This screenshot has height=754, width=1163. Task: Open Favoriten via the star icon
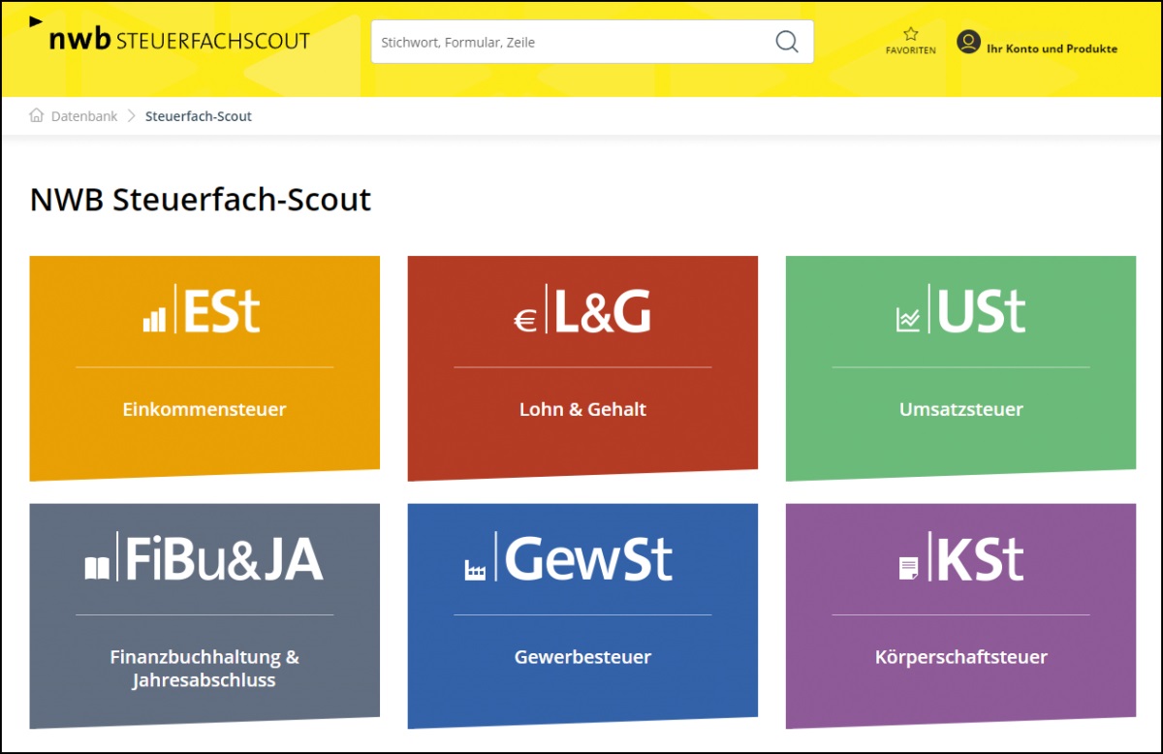tap(910, 35)
